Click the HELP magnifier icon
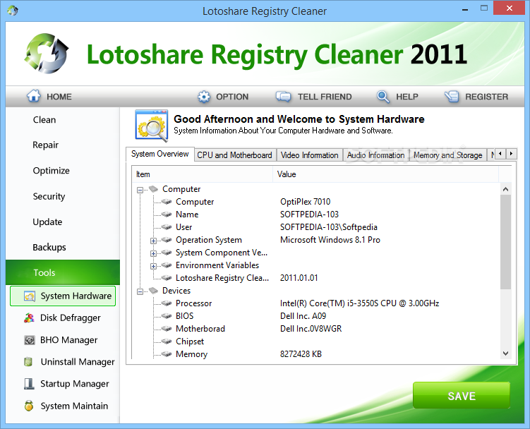The image size is (530, 429). (383, 97)
